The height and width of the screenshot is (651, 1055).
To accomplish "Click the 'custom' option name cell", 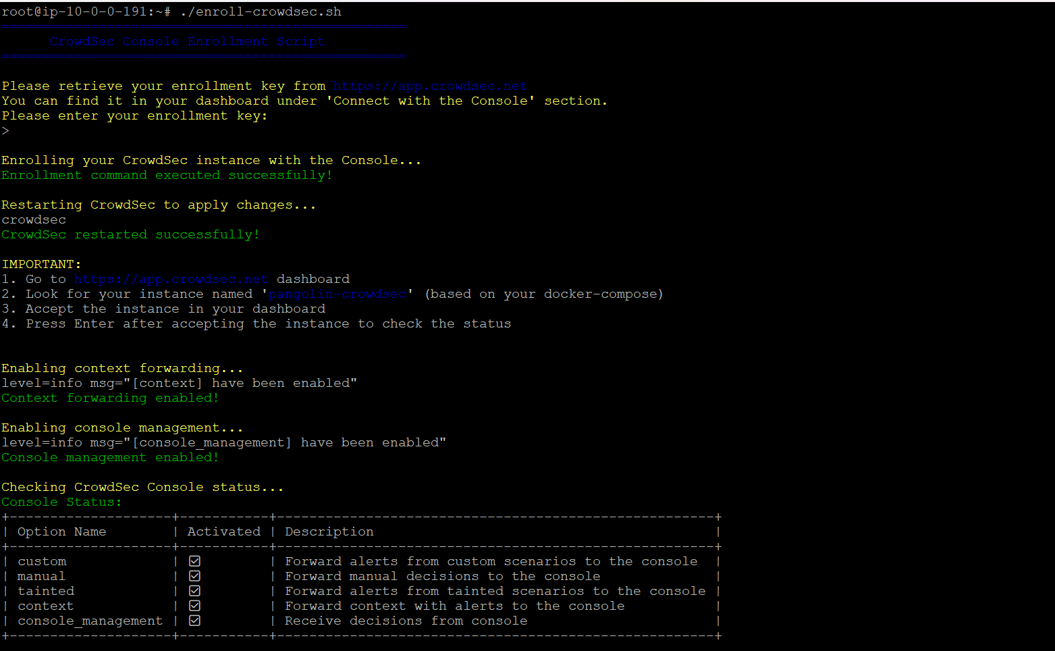I will (x=42, y=561).
